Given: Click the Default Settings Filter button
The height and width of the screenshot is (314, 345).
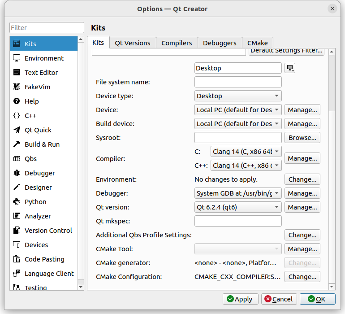Looking at the screenshot, I should click(286, 51).
